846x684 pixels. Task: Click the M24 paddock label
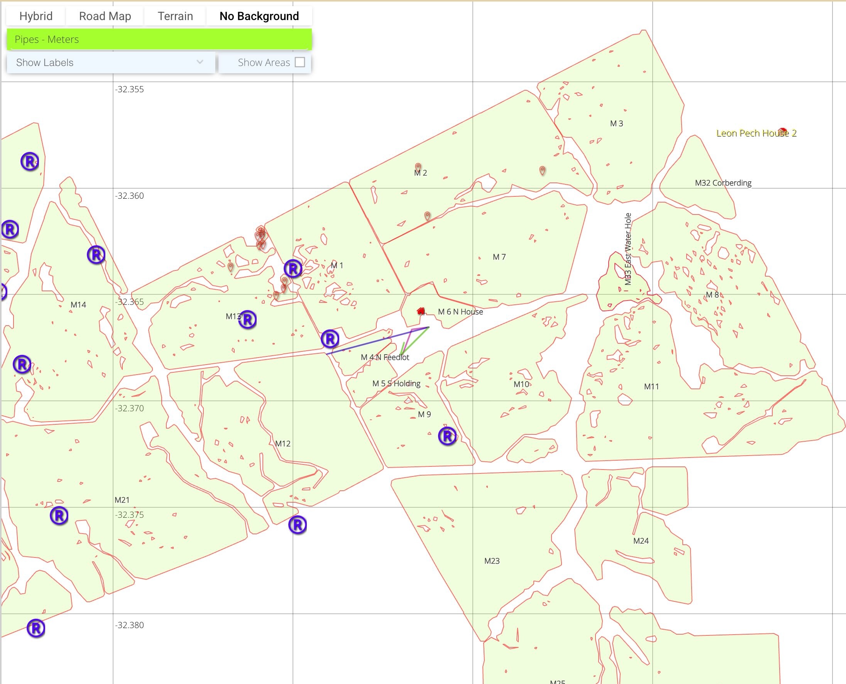point(641,541)
